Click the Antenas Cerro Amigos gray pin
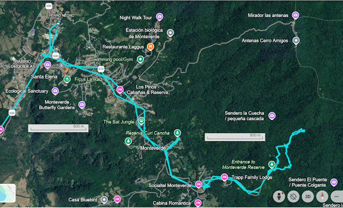This screenshot has width=343, height=208. click(296, 40)
